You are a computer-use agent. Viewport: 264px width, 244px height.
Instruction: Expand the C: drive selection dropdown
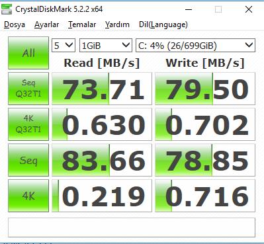(x=195, y=46)
